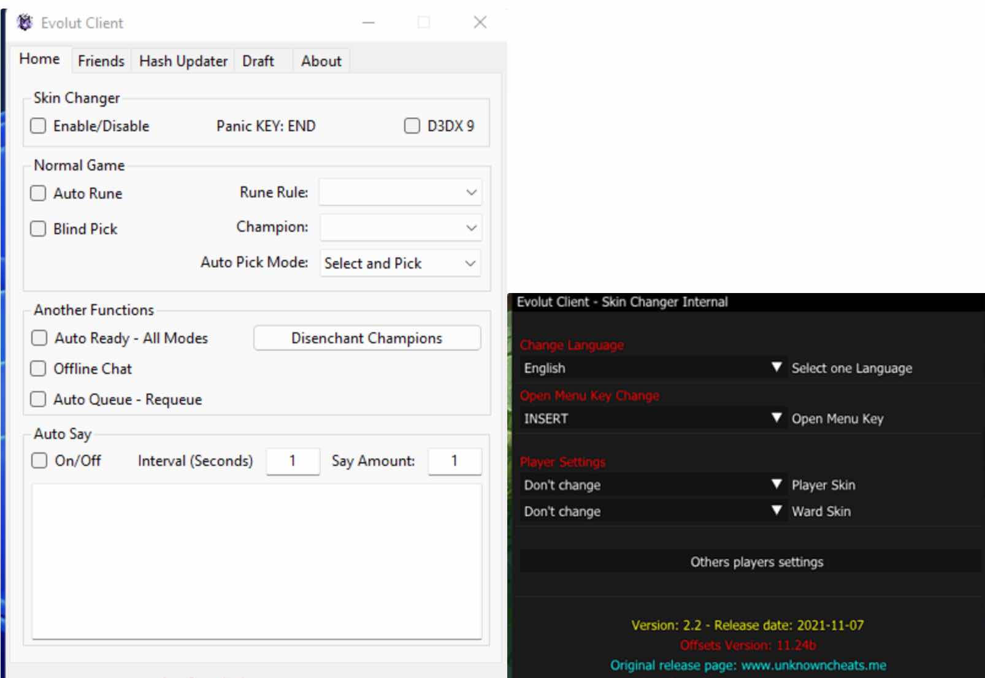This screenshot has height=678, width=985.
Task: Click the Rune Rule chevron arrow
Action: (x=471, y=192)
